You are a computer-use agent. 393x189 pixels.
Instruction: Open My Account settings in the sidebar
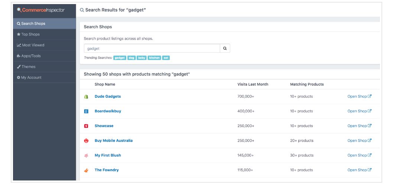(31, 77)
